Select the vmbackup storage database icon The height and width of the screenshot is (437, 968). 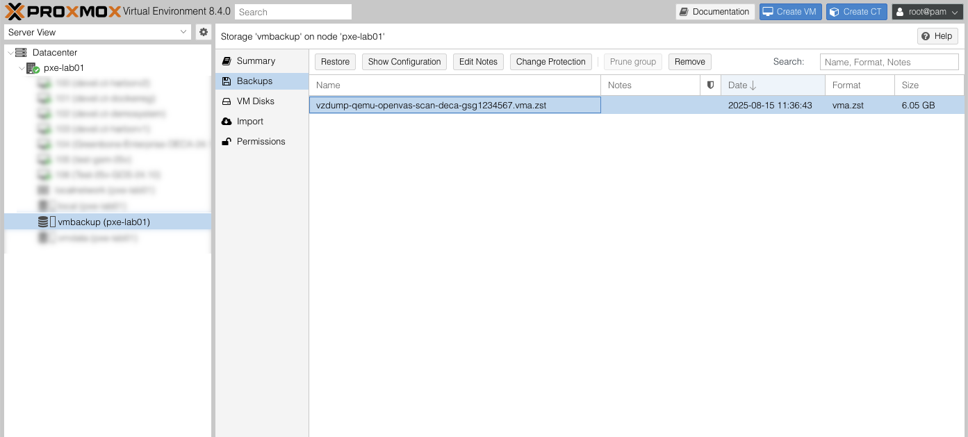(x=43, y=222)
